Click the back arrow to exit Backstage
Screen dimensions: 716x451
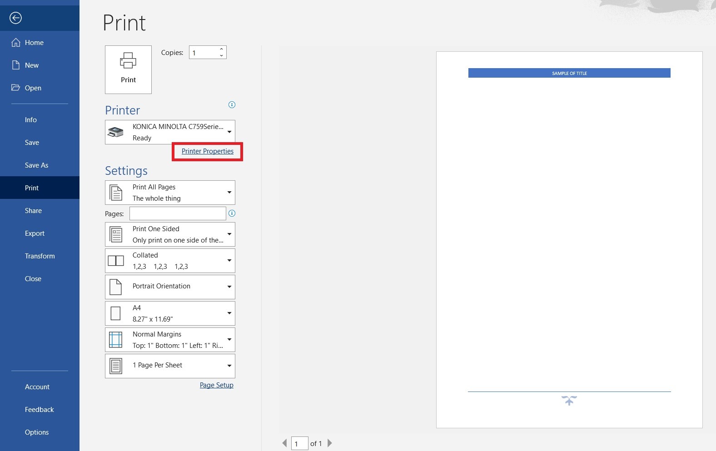[x=15, y=18]
